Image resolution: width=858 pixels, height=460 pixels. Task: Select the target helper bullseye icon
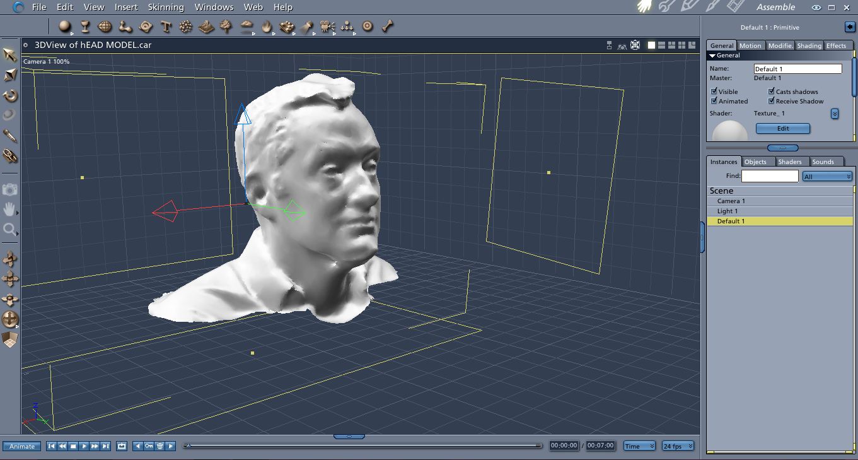click(368, 27)
